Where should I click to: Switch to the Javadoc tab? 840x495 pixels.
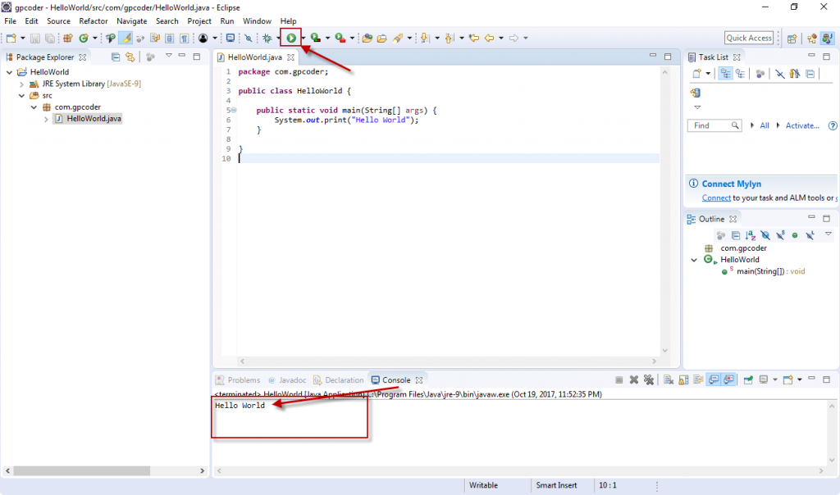tap(287, 380)
